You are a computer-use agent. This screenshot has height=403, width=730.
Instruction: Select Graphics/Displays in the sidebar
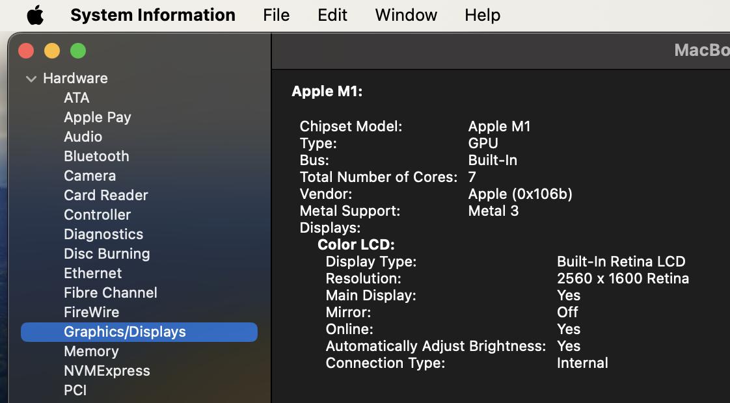click(139, 332)
